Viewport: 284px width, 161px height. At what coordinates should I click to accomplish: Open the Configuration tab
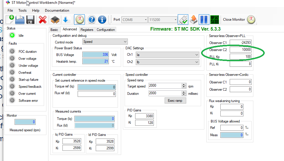tap(106, 30)
